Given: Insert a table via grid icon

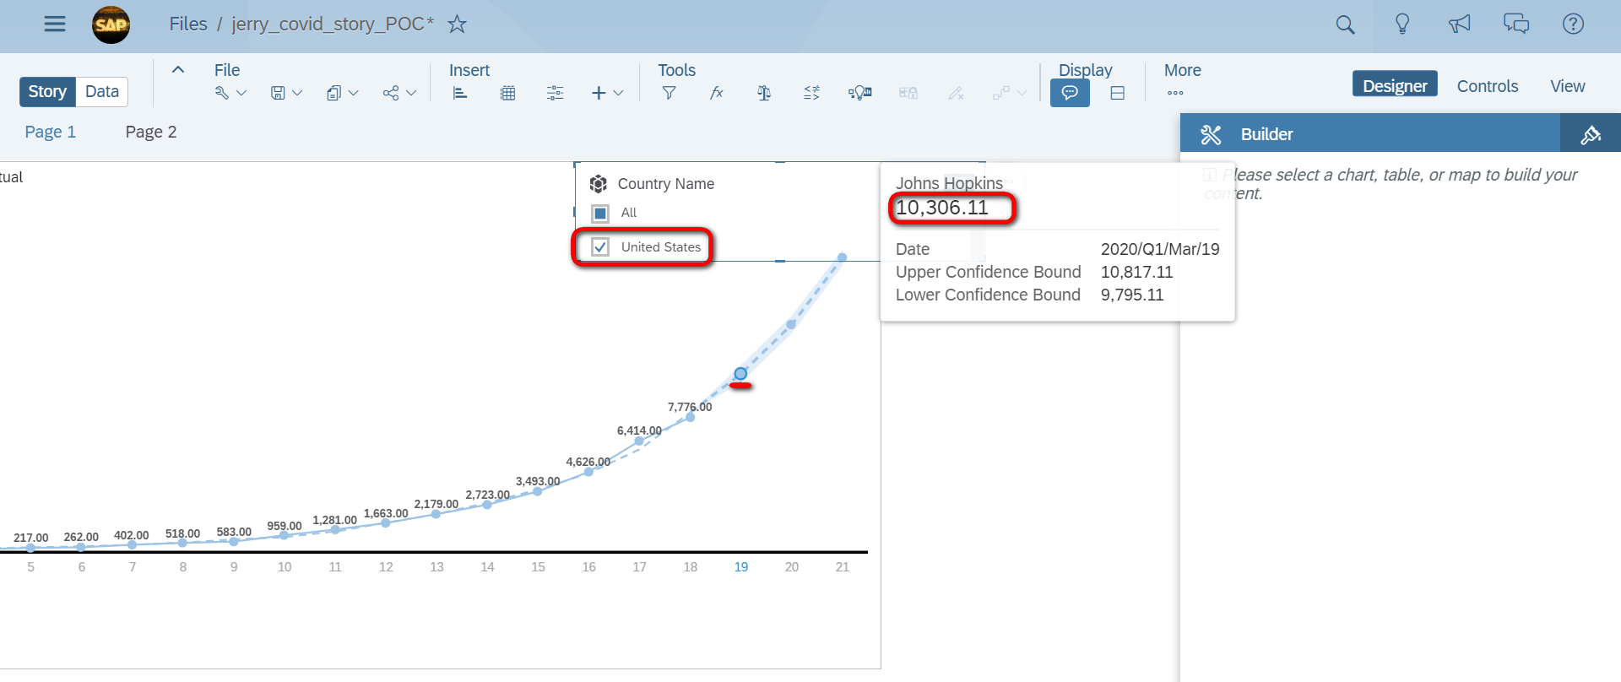Looking at the screenshot, I should pyautogui.click(x=508, y=93).
